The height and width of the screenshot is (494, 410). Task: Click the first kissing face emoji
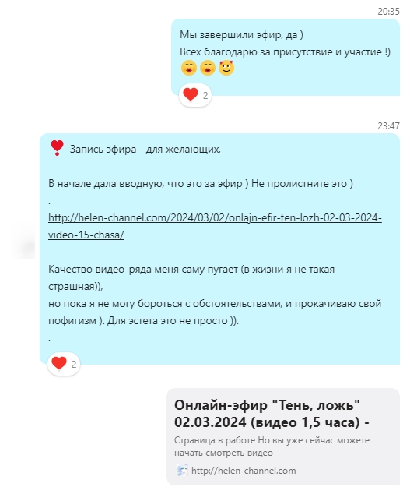tap(189, 68)
